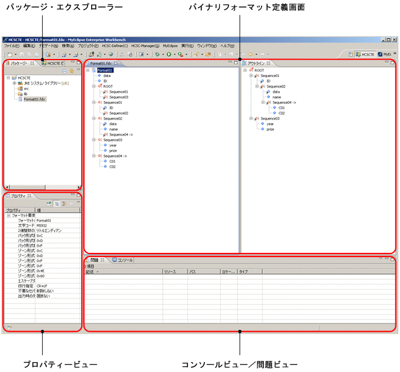The height and width of the screenshot is (372, 400).
Task: Click the リトルエンディアン property value
Action: 58,231
